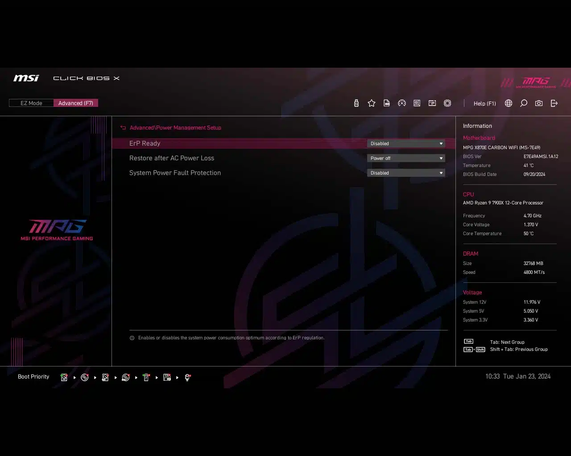Click Core Temperature value 50 °C
571x456 pixels.
click(x=529, y=234)
